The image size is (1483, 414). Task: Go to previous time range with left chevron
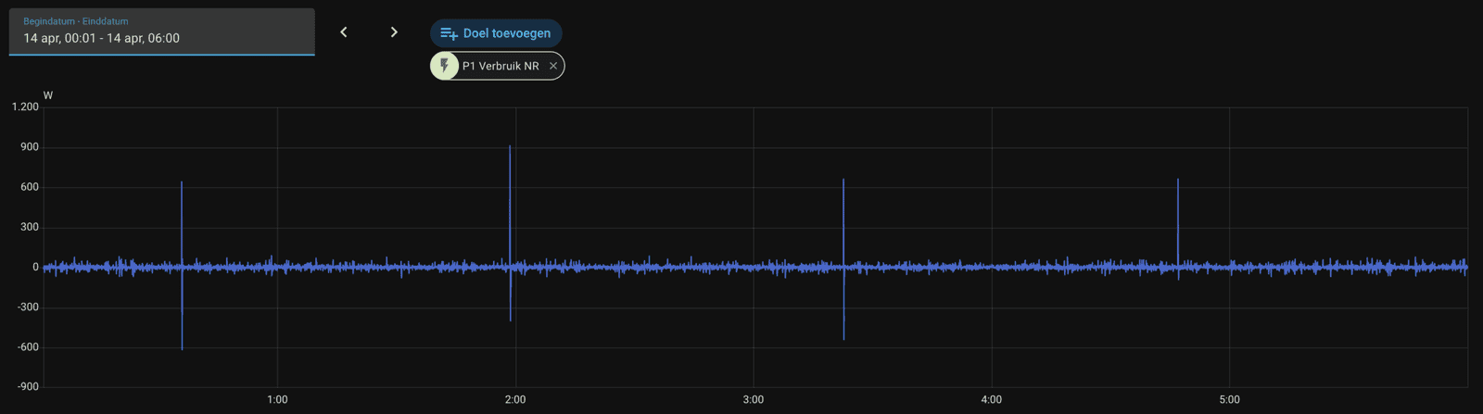pos(344,32)
